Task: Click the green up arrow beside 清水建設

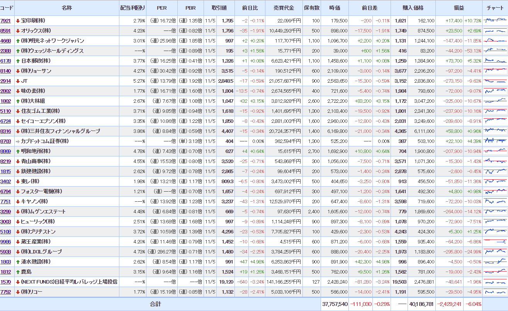Action: click(18, 262)
